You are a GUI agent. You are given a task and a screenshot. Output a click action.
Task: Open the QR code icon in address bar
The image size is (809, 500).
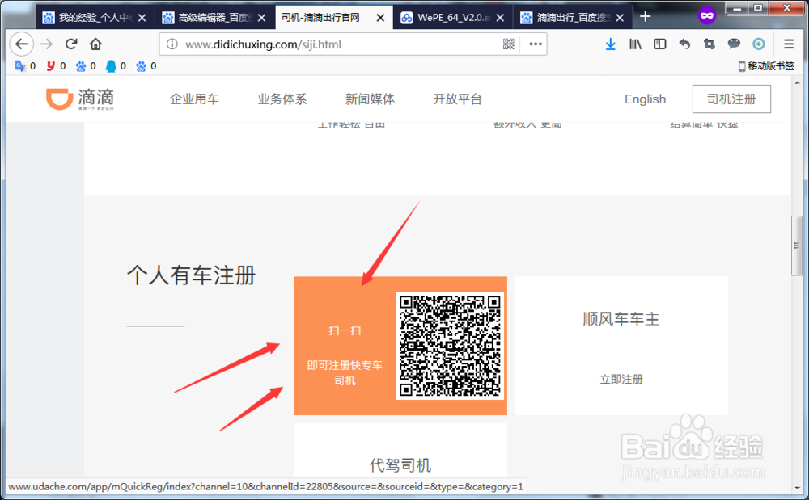point(509,44)
